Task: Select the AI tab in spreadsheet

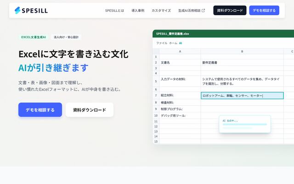Action: coord(181,43)
